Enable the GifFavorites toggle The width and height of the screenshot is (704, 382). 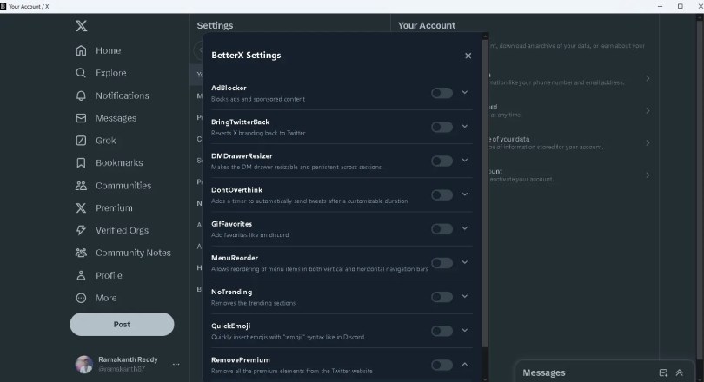point(442,229)
